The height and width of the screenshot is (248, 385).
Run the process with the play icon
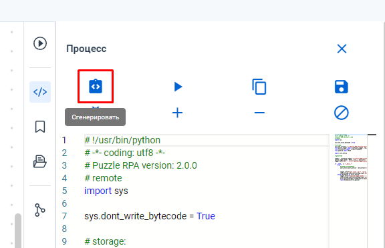point(178,87)
